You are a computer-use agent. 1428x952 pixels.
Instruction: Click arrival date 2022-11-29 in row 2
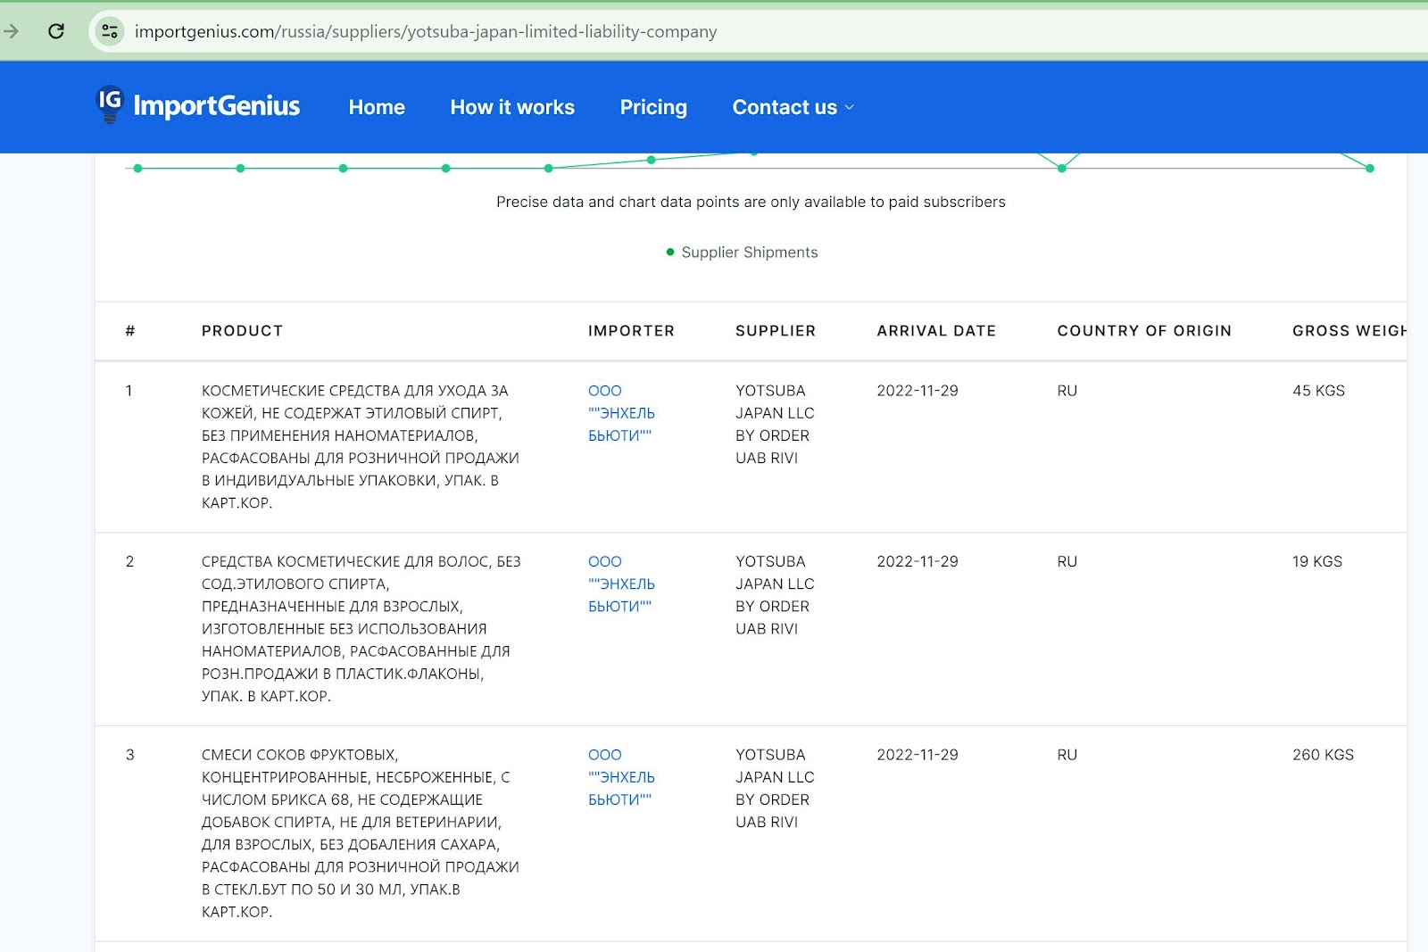[917, 561]
